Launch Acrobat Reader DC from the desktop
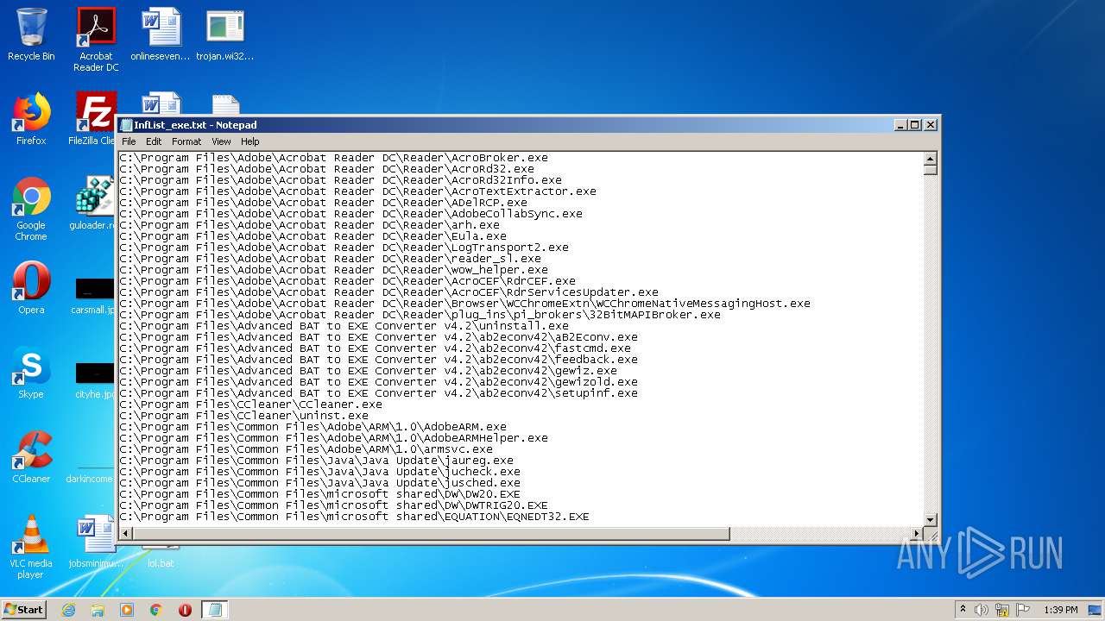This screenshot has height=621, width=1105. coord(96,40)
